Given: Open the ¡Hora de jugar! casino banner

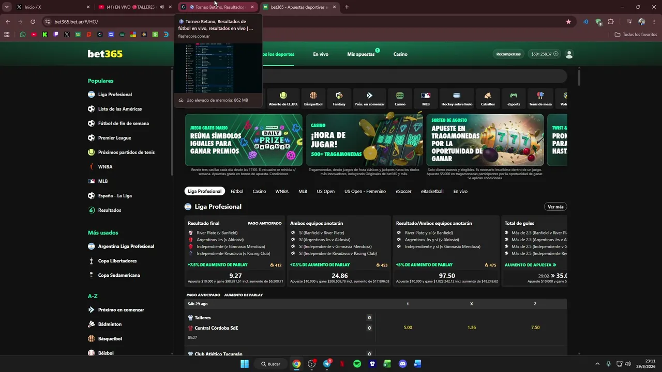Looking at the screenshot, I should pos(365,139).
